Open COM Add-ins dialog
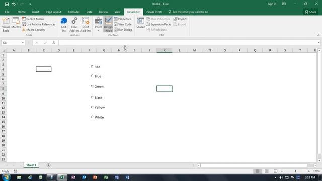This screenshot has height=181, width=322. click(x=86, y=25)
